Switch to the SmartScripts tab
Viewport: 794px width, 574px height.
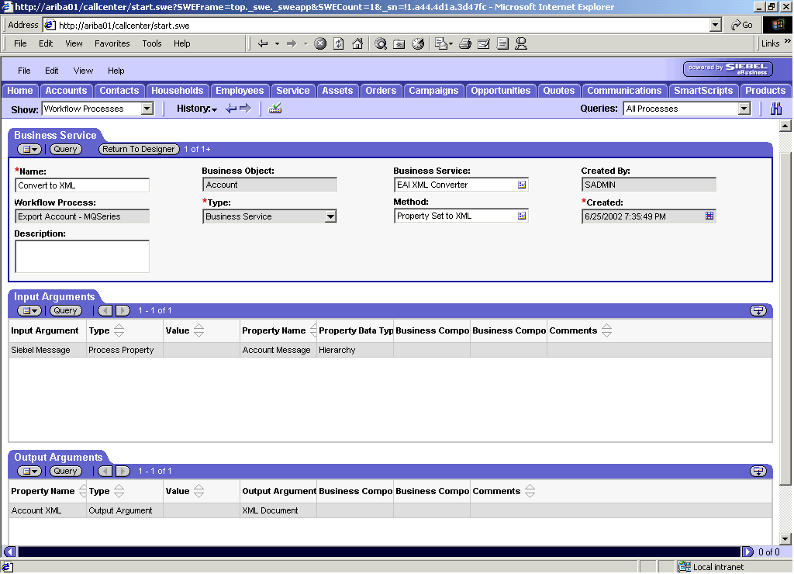703,91
